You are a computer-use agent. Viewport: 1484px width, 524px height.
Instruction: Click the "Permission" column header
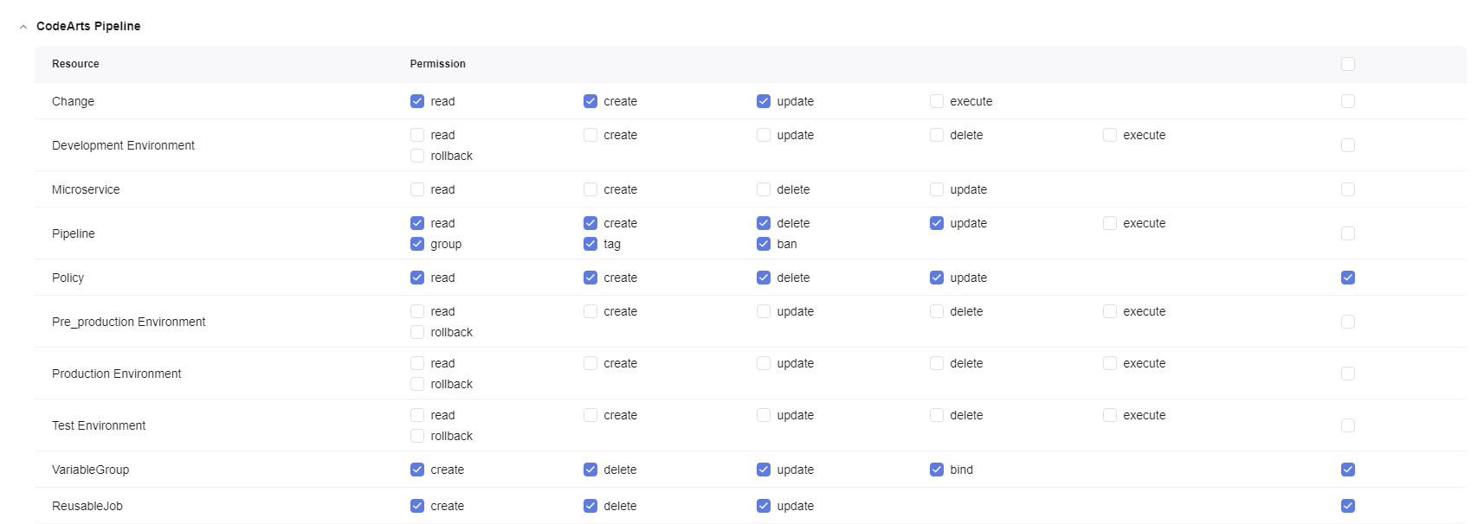pyautogui.click(x=438, y=64)
